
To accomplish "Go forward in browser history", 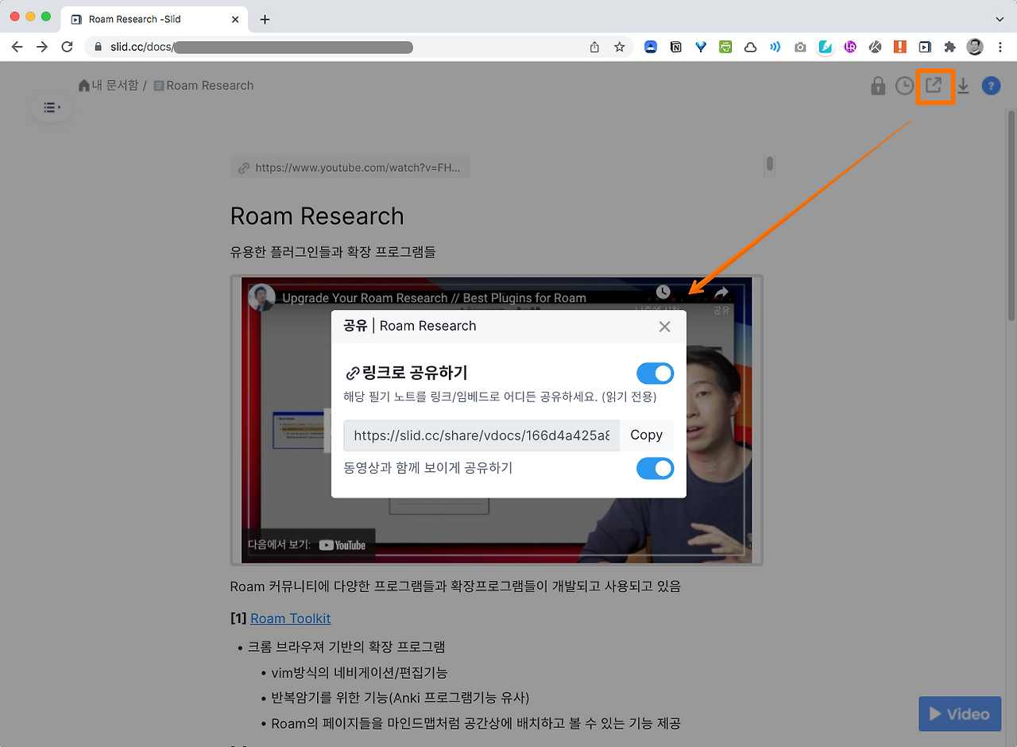I will coord(42,47).
